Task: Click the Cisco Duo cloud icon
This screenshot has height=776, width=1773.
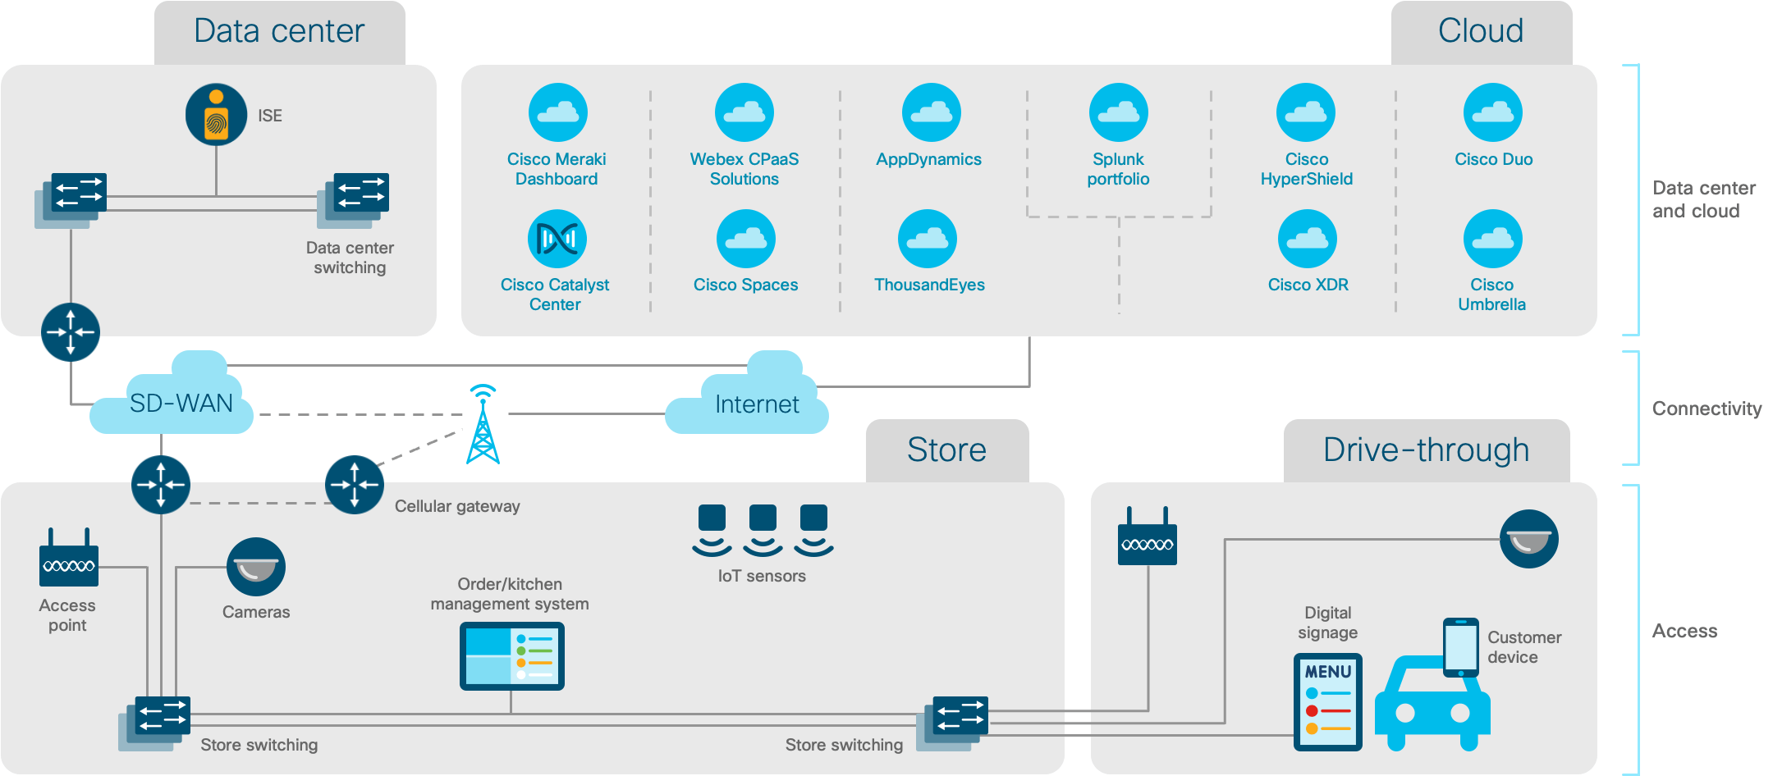Action: click(x=1493, y=112)
